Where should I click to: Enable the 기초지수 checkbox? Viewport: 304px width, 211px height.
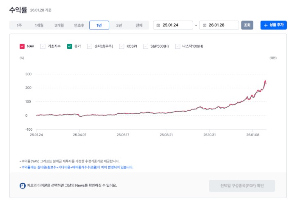[x=43, y=46]
